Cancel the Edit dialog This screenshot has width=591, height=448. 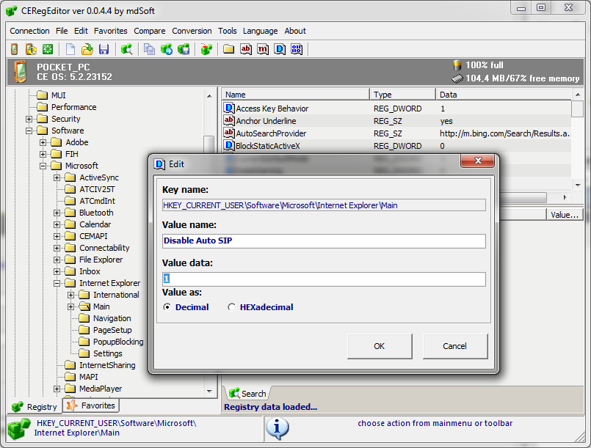(455, 346)
